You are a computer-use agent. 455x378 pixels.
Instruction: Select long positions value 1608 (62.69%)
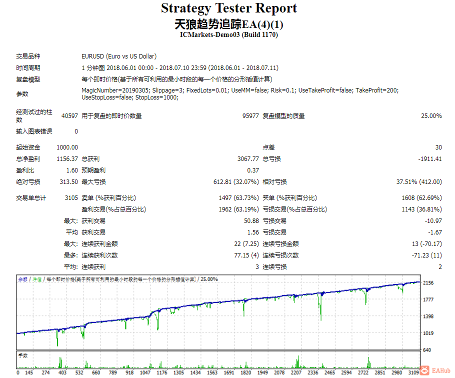click(421, 198)
